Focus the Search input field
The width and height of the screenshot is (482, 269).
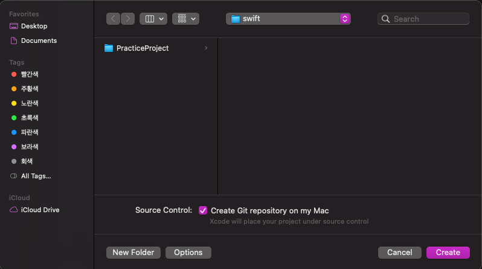[423, 19]
